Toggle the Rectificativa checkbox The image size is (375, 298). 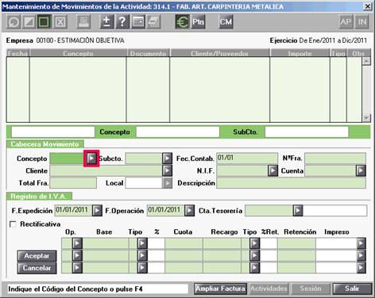pos(13,224)
